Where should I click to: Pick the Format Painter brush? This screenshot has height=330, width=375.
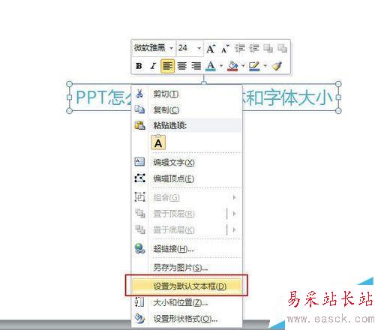pyautogui.click(x=277, y=66)
